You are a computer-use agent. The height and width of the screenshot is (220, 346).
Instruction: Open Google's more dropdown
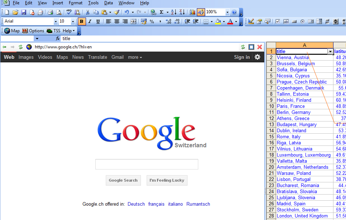[135, 57]
